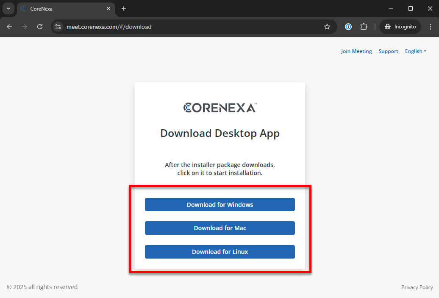Open the English language dropdown

coord(415,51)
